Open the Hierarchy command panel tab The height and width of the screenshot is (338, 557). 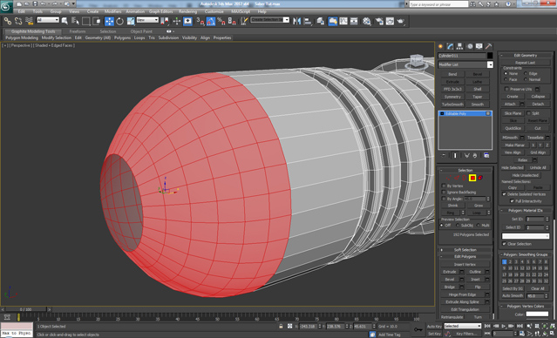pyautogui.click(x=459, y=46)
